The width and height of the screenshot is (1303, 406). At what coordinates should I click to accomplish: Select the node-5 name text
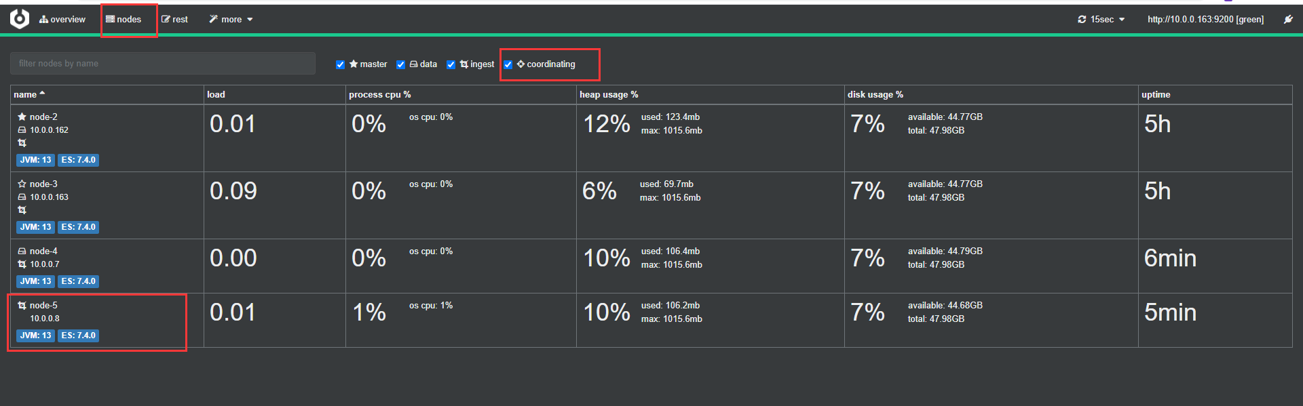coord(43,305)
